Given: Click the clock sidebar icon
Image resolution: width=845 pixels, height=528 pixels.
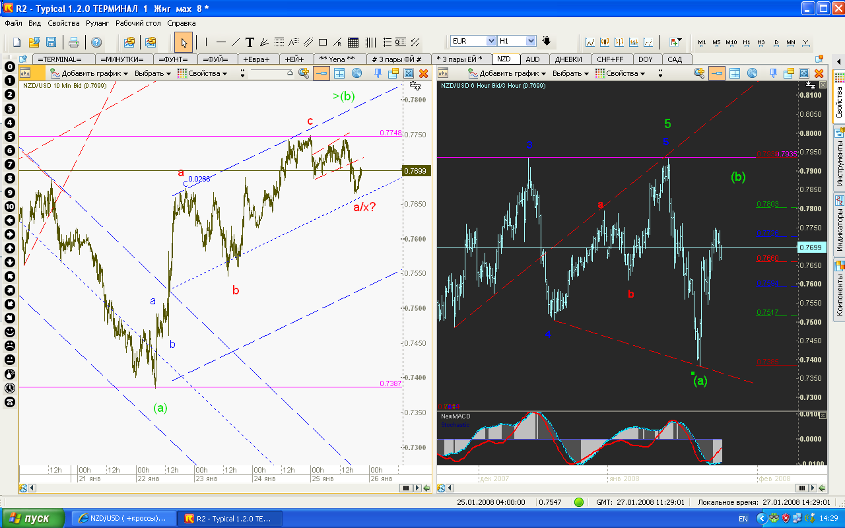Looking at the screenshot, I should tap(10, 388).
